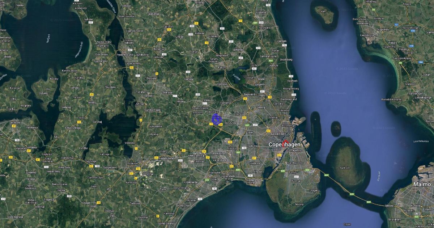Image resolution: width=434 pixels, height=228 pixels.
Task: Click the Hvalsø village label
Action: (61, 190)
